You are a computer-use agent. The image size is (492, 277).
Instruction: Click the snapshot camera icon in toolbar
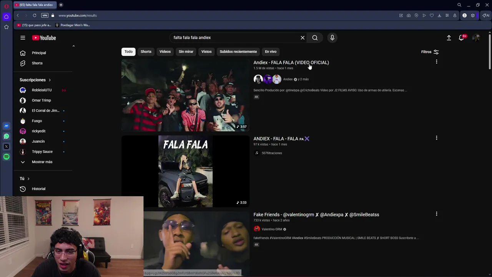tap(409, 15)
